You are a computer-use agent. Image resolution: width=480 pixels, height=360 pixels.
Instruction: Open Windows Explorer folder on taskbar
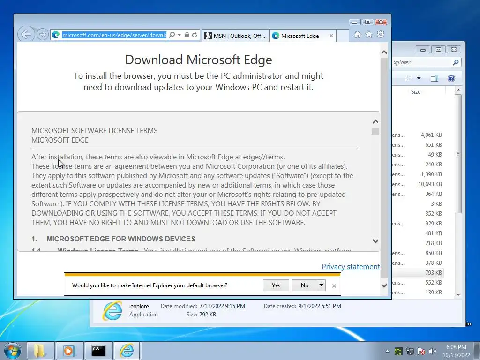coord(40,351)
